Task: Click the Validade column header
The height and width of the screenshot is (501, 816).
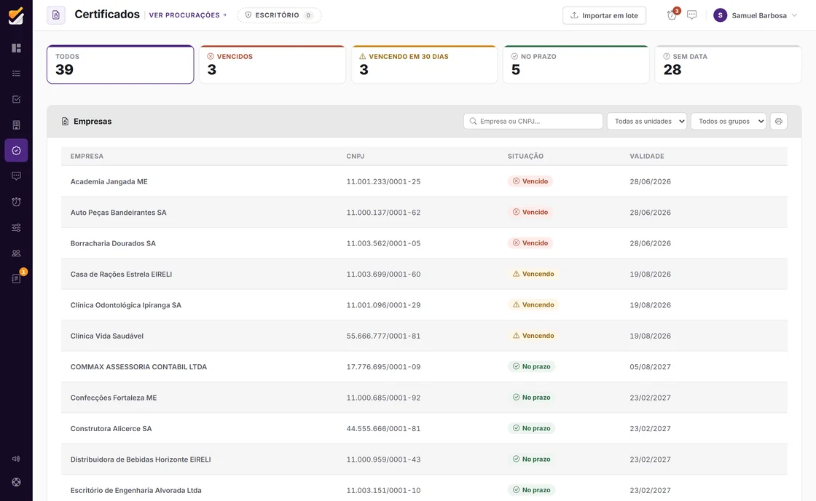Action: click(647, 156)
